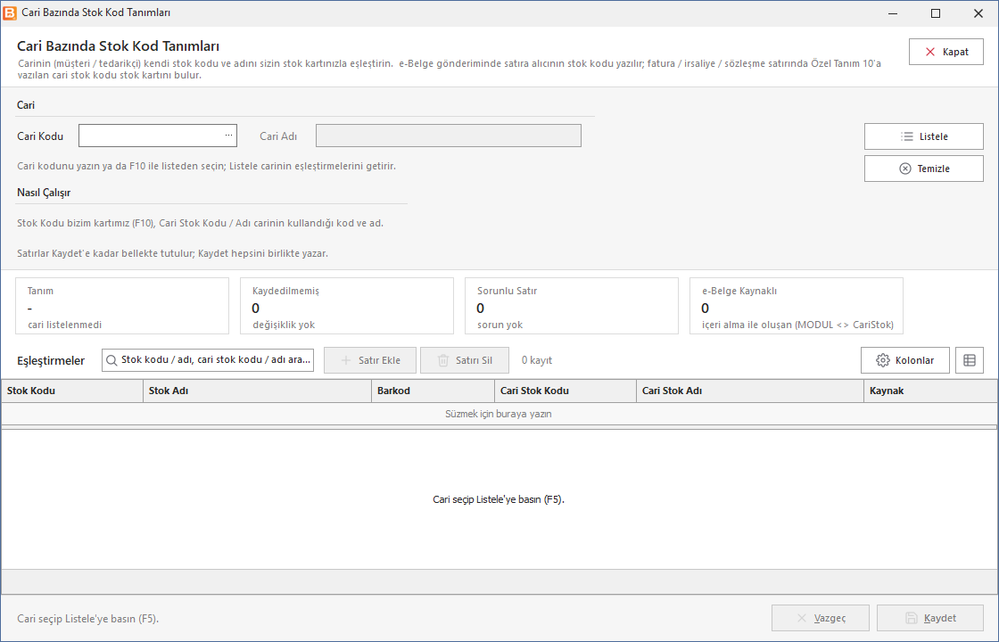
Task: Click the 'Cari Bazında Stok Kod Tanımları' page heading
Action: point(119,45)
